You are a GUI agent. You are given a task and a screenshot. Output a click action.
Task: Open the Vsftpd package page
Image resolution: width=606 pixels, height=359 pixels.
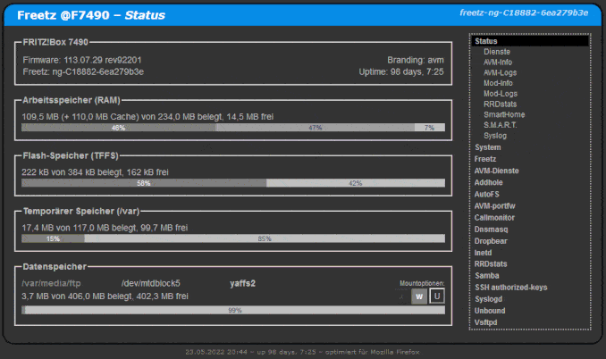[x=486, y=322]
